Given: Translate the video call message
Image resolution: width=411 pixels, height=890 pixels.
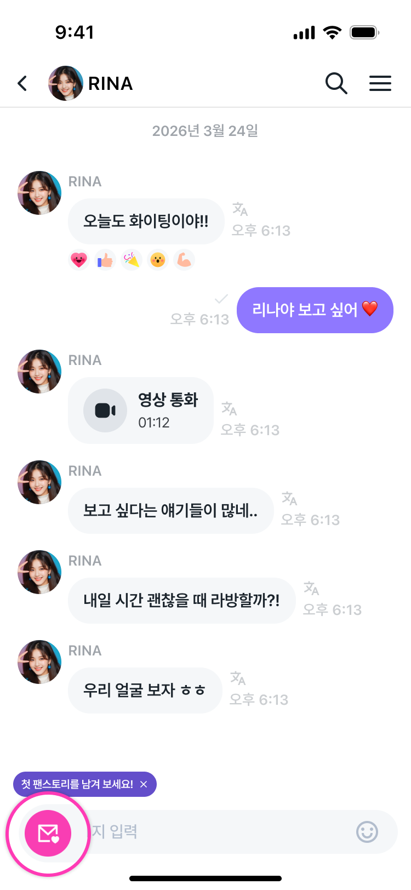Looking at the screenshot, I should (229, 408).
